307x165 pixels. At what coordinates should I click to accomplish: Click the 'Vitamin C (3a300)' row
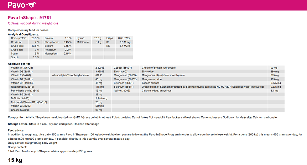(21, 106)
